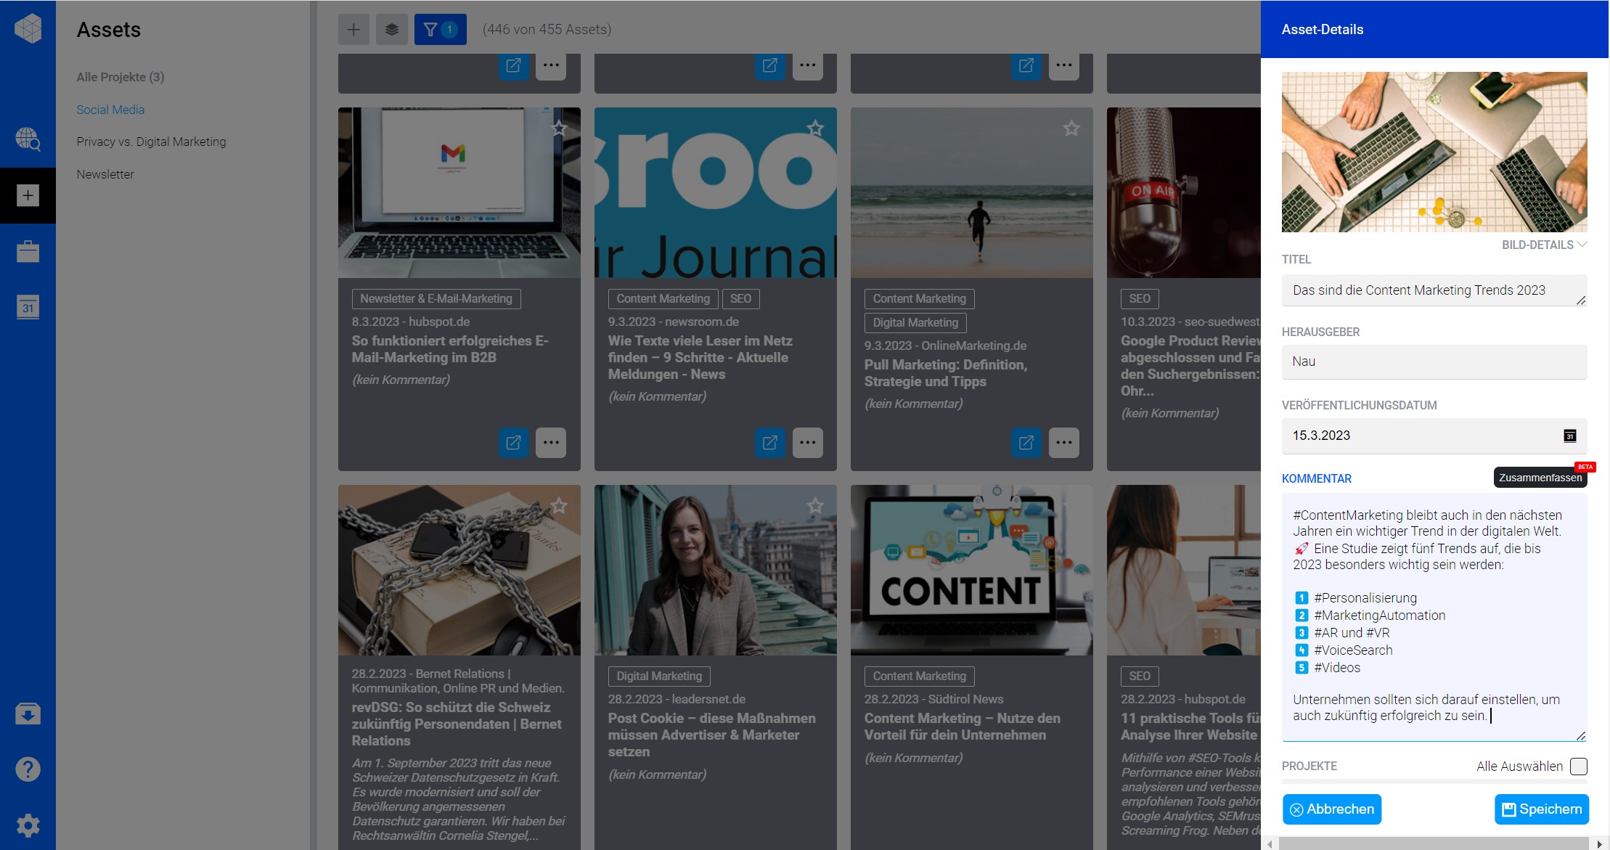Click Content Marketing tag on Südtirol News card
The height and width of the screenshot is (850, 1610).
click(x=920, y=677)
